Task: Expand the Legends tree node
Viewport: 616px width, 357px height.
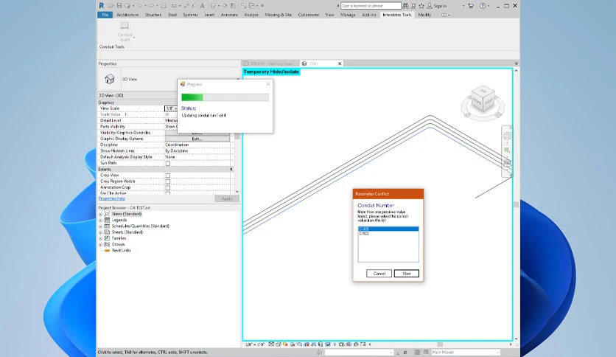Action: point(100,221)
